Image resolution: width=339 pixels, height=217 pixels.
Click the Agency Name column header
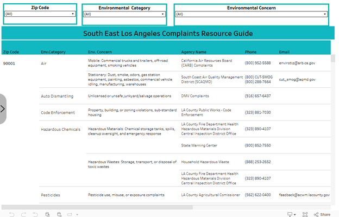[x=194, y=52]
